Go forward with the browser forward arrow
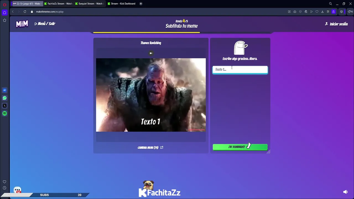This screenshot has width=354, height=199. tap(19, 12)
